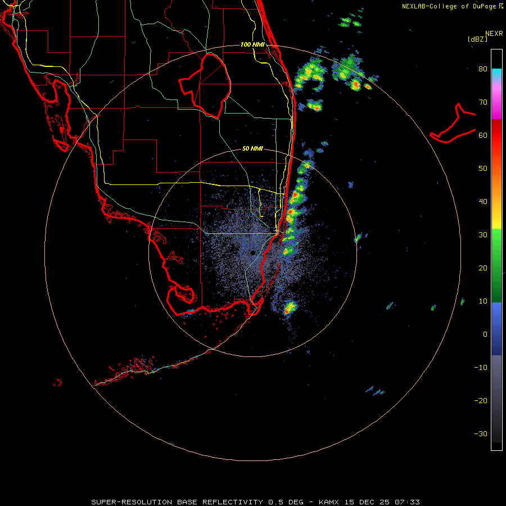The image size is (506, 506).
Task: Click the 0 dBZ scale value
Action: coord(485,335)
